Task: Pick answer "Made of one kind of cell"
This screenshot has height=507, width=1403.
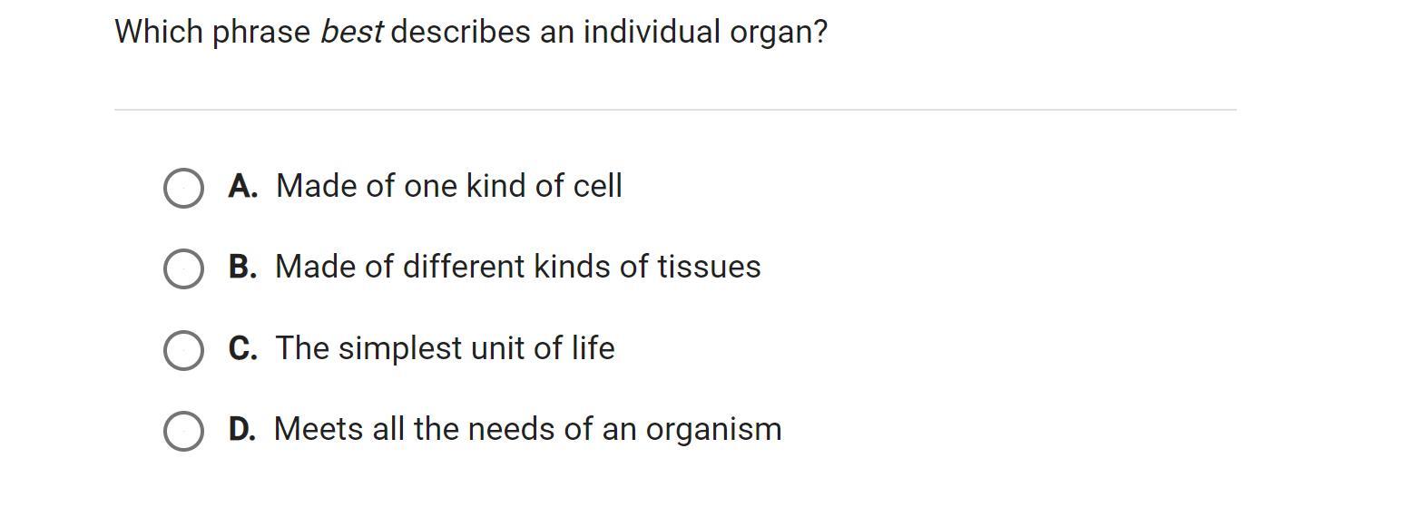Action: pyautogui.click(x=448, y=187)
